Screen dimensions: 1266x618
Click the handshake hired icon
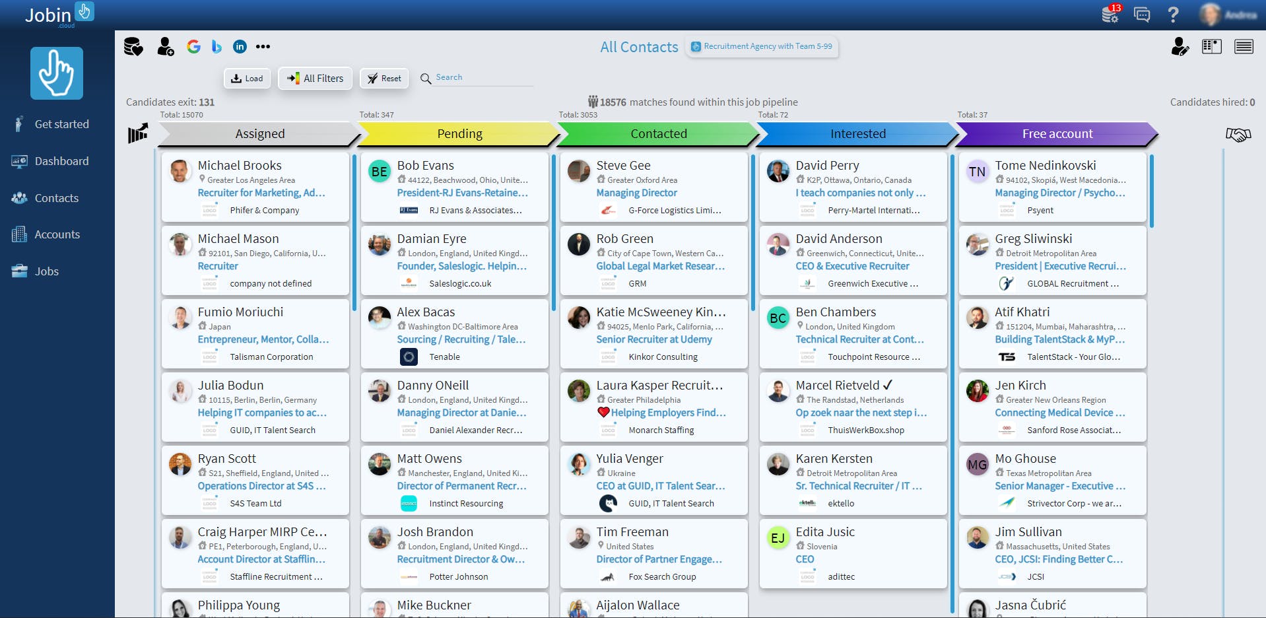coord(1238,135)
